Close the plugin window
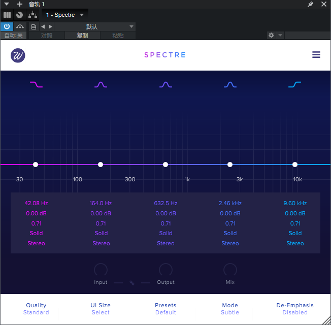This screenshot has width=331, height=325. click(324, 4)
